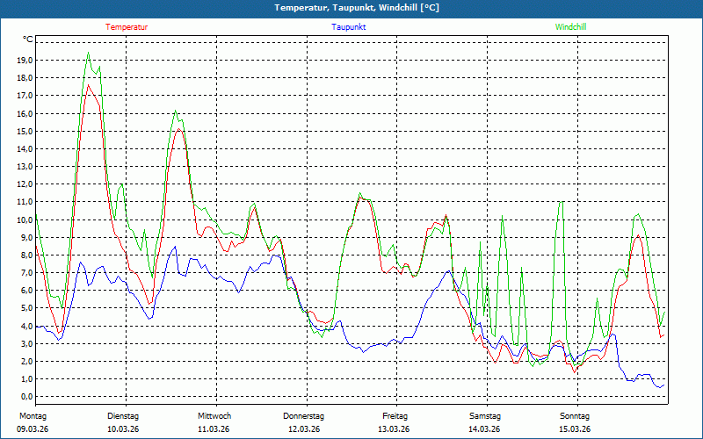
Task: Select the 15.03.26 date label
Action: click(x=575, y=429)
